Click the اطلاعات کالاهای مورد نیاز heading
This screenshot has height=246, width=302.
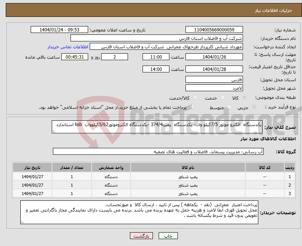[268, 139]
